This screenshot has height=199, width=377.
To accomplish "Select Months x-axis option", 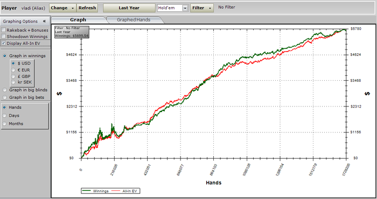I will point(4,124).
